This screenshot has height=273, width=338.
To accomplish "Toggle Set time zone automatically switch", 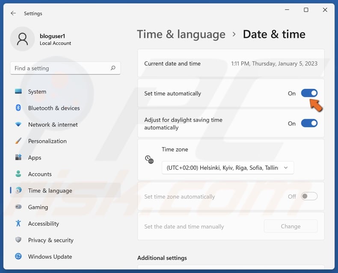I will pos(309,196).
